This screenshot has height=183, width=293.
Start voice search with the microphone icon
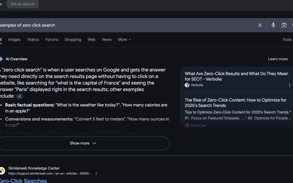(x=273, y=25)
